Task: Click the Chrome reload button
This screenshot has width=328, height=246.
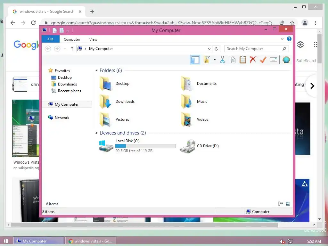Action: click(33, 23)
